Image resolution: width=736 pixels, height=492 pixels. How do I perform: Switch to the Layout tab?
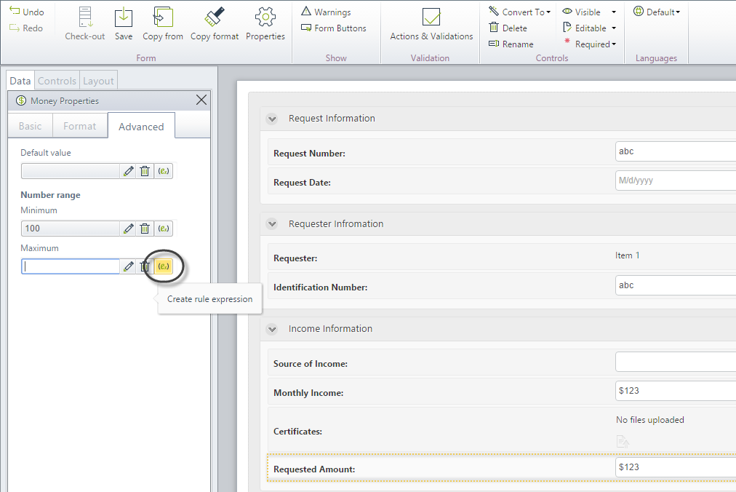click(x=98, y=81)
